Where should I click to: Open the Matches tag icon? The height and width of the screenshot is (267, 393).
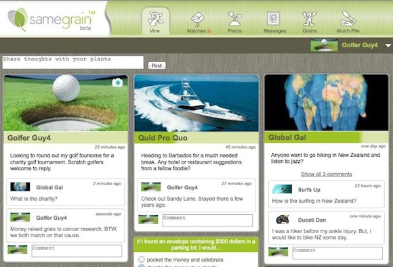click(x=198, y=19)
